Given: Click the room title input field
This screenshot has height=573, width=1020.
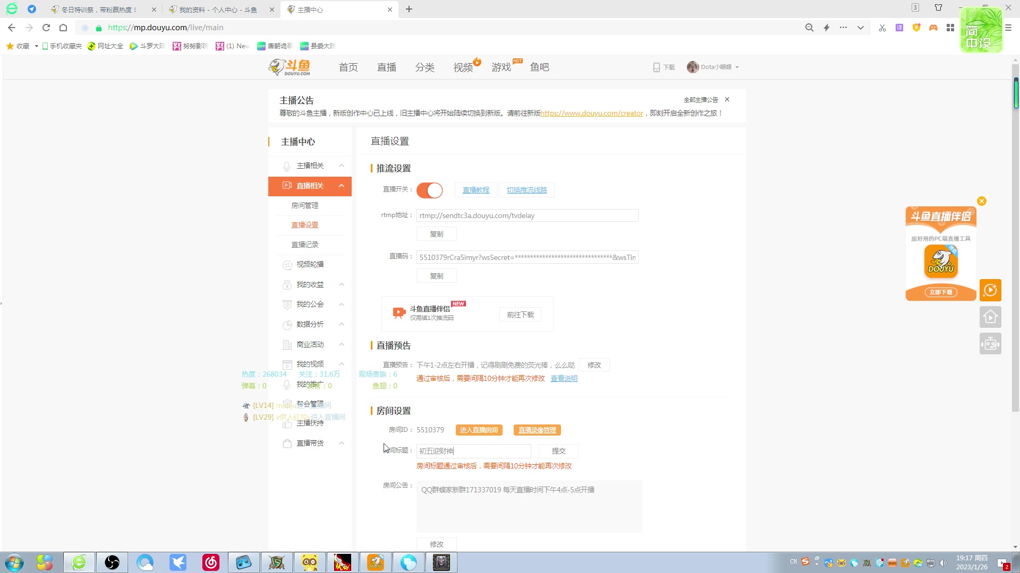Looking at the screenshot, I should click(473, 451).
